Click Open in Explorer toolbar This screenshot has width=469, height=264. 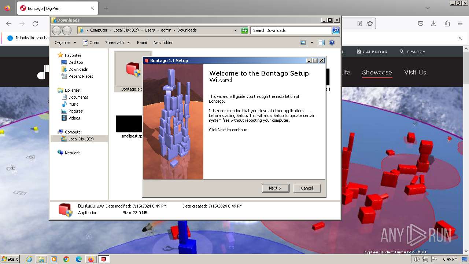(x=91, y=43)
